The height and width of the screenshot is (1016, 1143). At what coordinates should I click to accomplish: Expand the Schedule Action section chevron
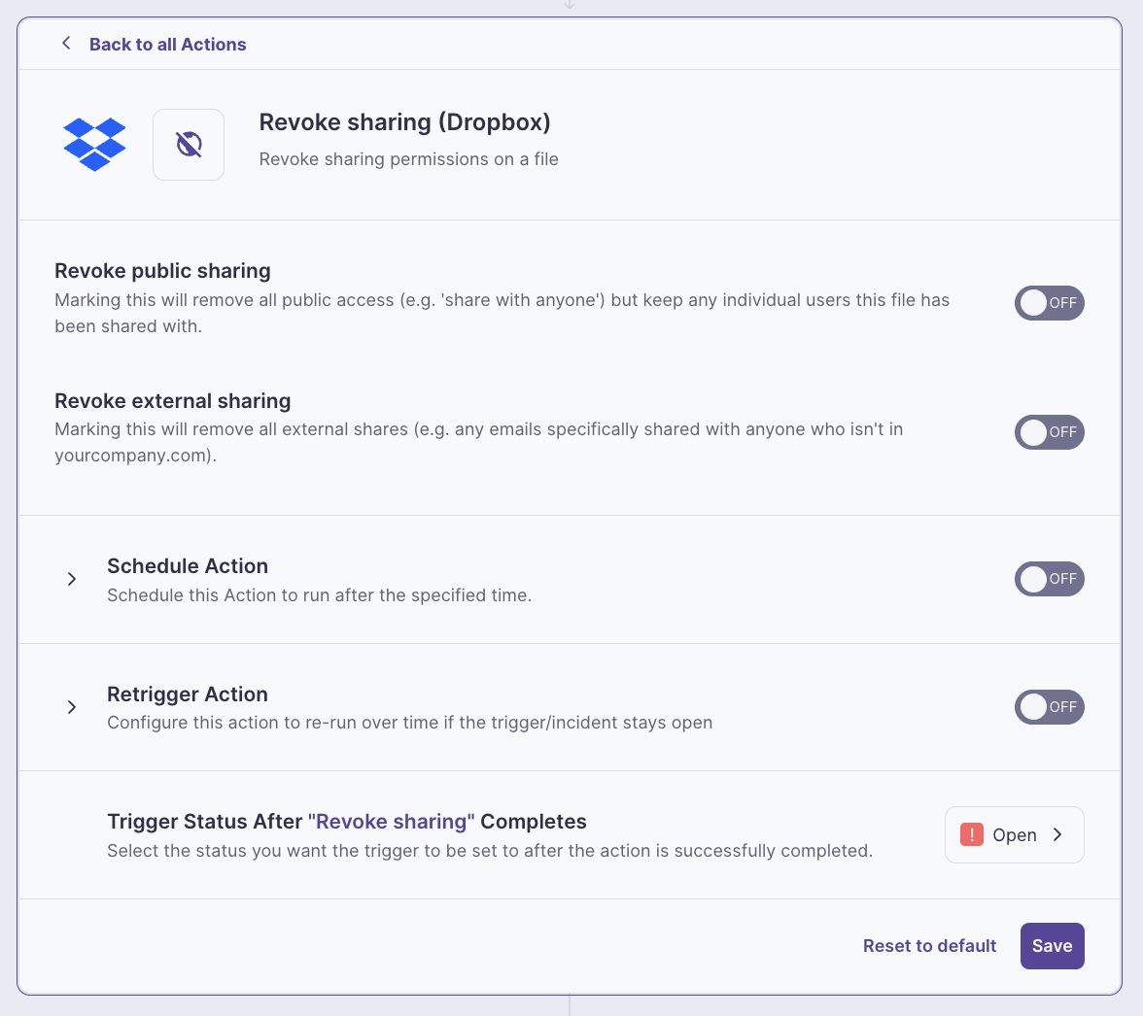point(72,579)
